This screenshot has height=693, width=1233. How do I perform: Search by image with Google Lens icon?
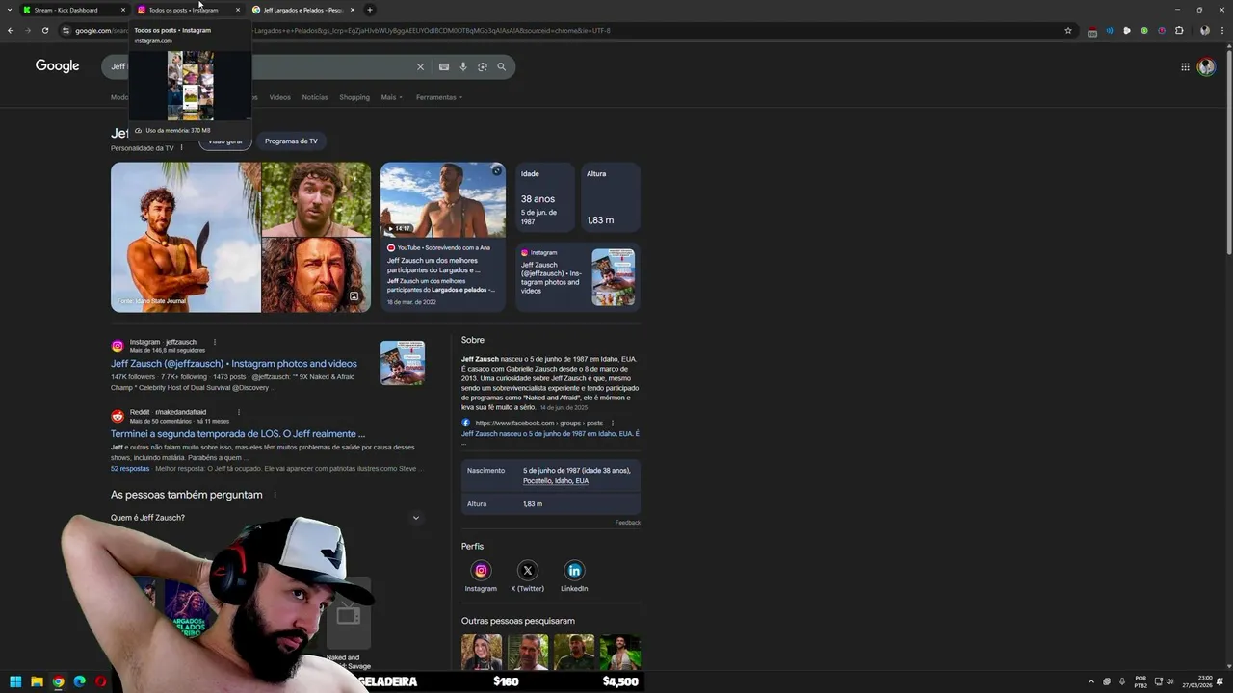point(483,66)
